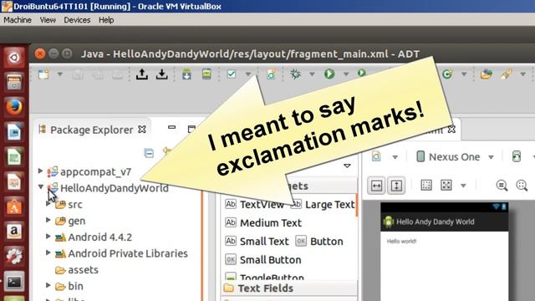This screenshot has height=301, width=535.
Task: Launch Firefox from the dock
Action: click(14, 107)
